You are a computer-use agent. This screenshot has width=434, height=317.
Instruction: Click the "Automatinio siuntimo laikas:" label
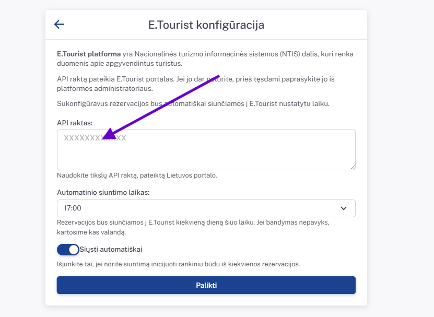(103, 192)
